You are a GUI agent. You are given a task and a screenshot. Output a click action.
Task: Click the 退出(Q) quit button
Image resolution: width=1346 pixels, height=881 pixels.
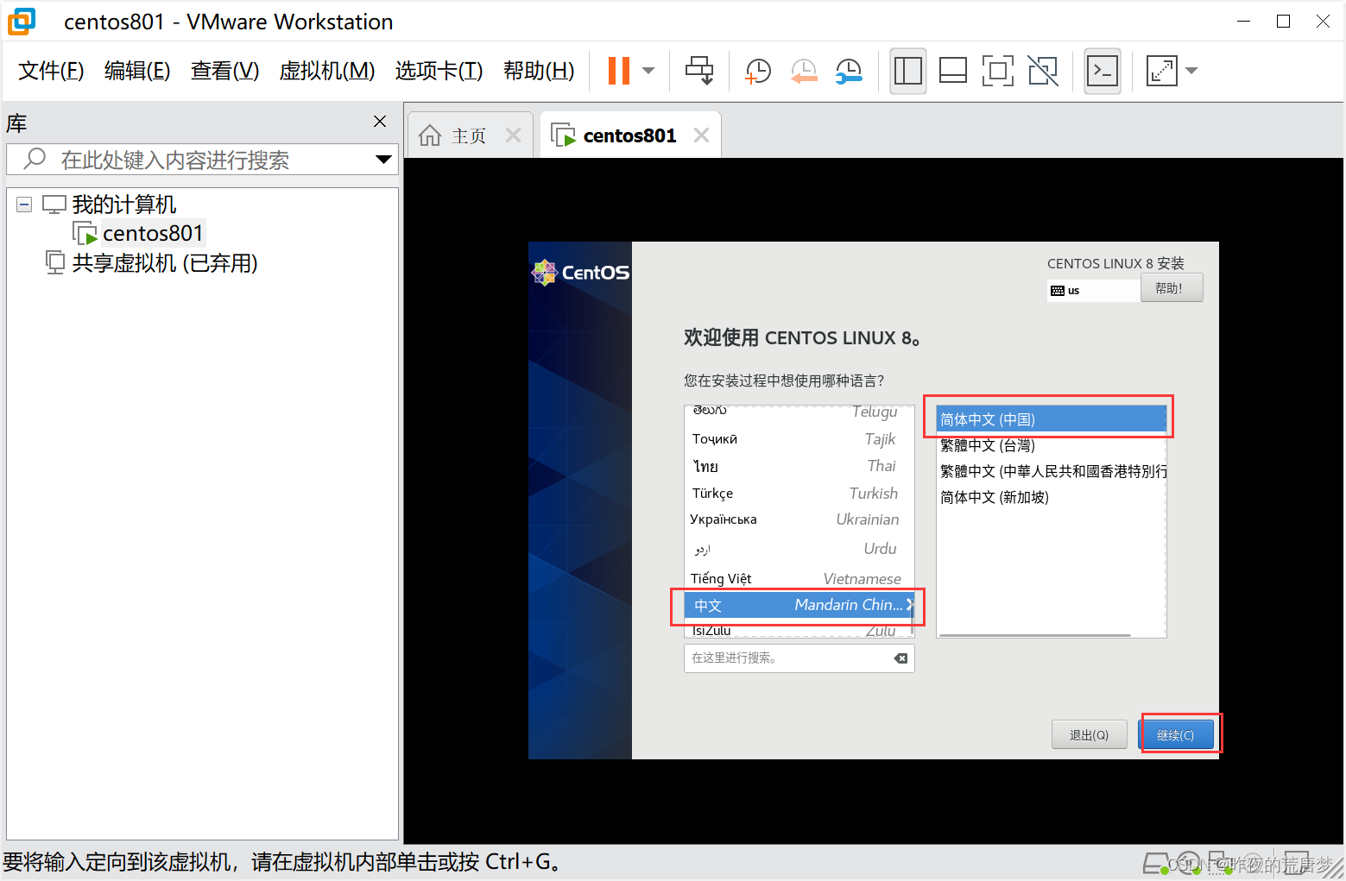1089,734
